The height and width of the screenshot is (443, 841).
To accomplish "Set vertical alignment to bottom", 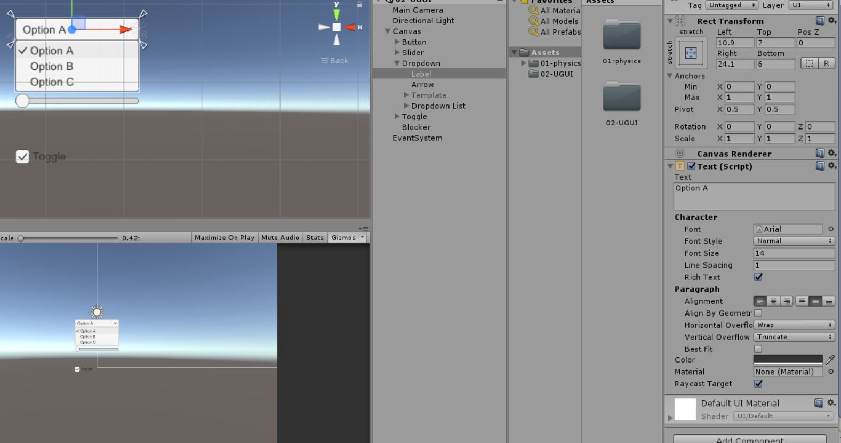I will click(829, 301).
